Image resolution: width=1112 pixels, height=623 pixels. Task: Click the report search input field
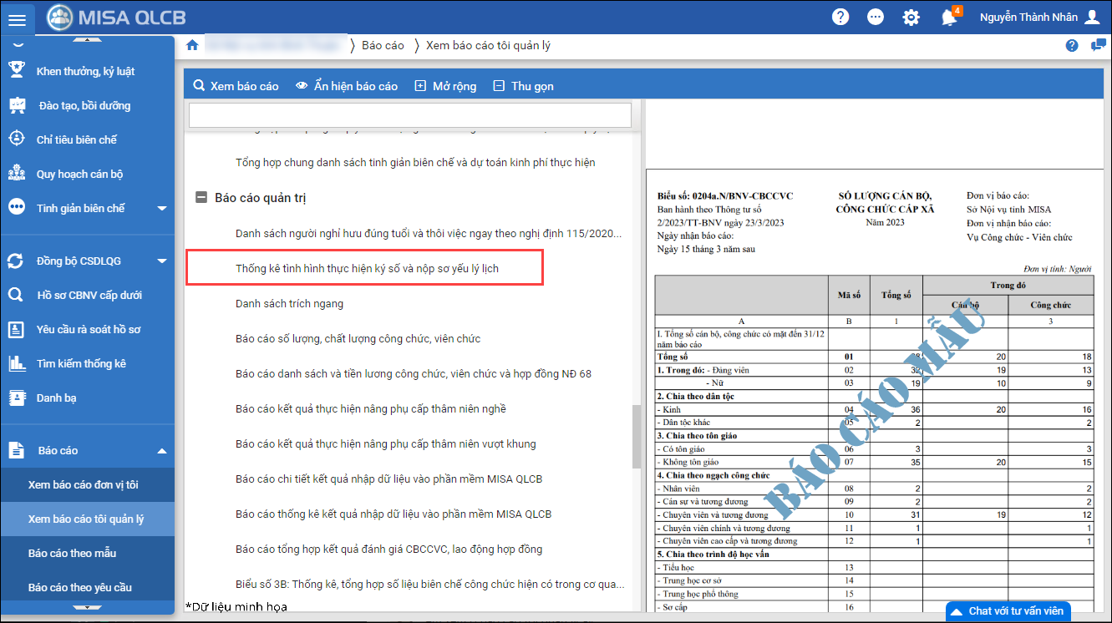pyautogui.click(x=409, y=114)
